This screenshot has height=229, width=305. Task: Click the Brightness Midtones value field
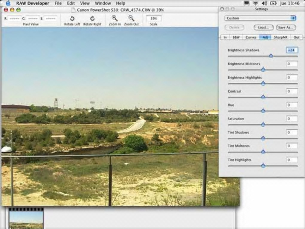pyautogui.click(x=292, y=64)
